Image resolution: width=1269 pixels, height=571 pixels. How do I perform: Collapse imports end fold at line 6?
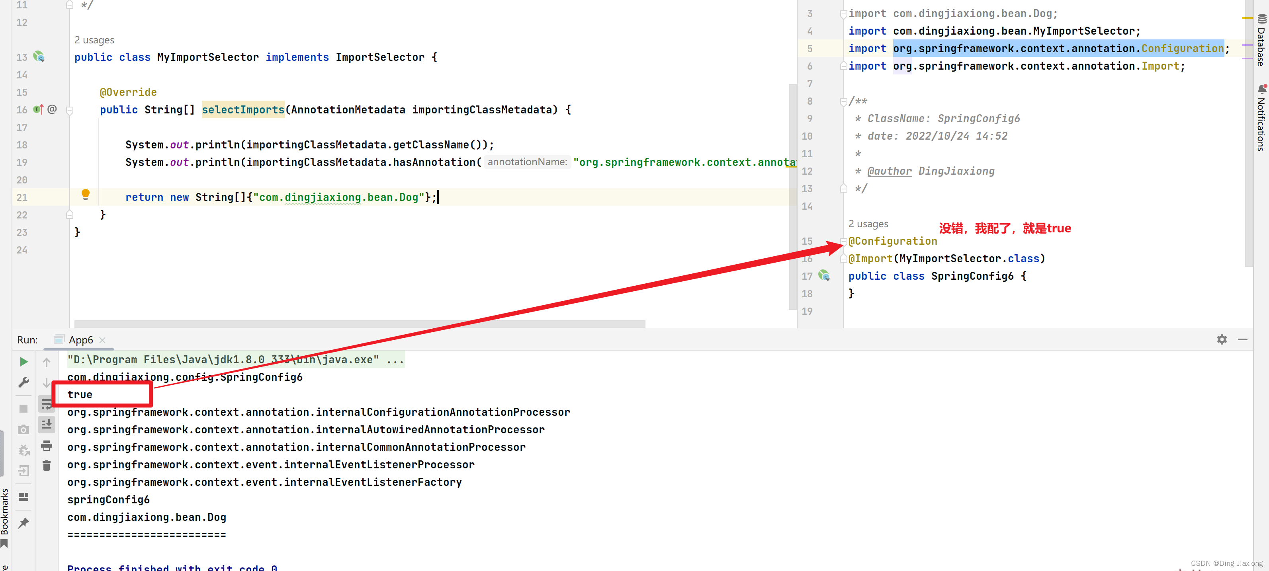tap(843, 66)
